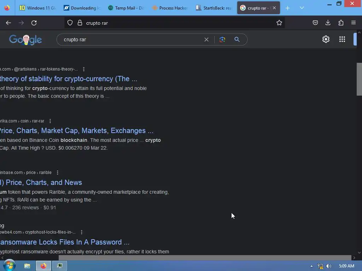Clear the Google search query
The width and height of the screenshot is (362, 271).
tap(206, 40)
